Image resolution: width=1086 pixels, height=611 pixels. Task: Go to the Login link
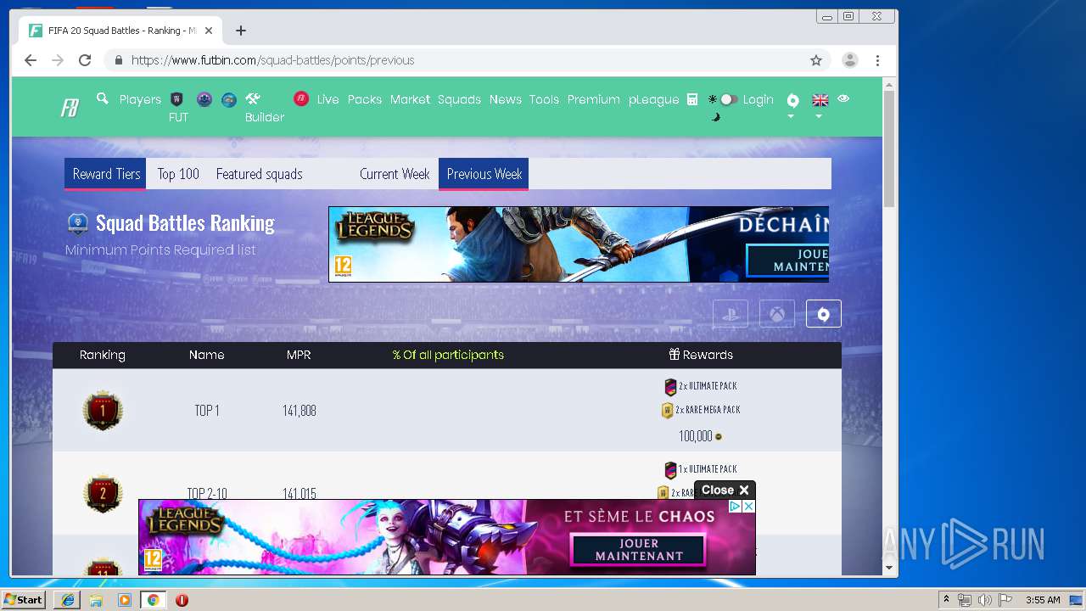pos(758,99)
